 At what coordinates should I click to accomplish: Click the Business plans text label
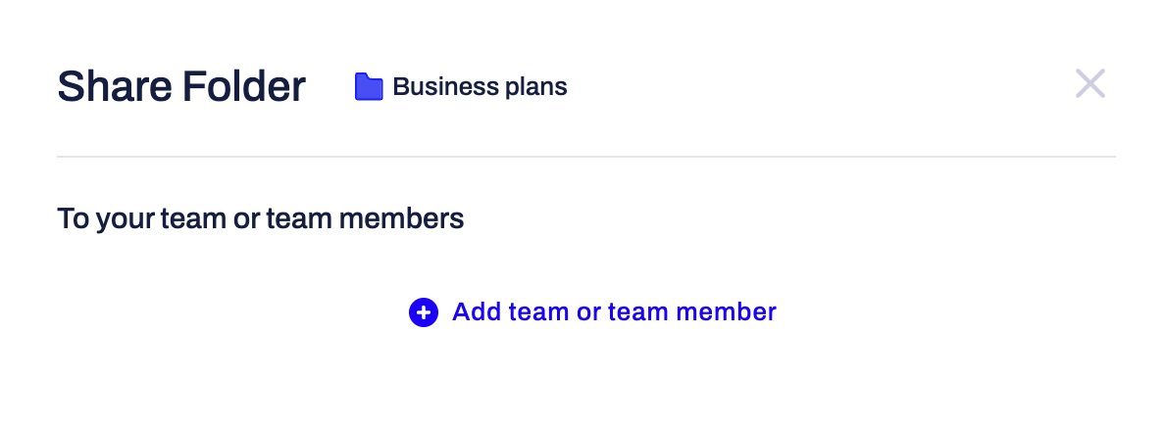(x=480, y=87)
